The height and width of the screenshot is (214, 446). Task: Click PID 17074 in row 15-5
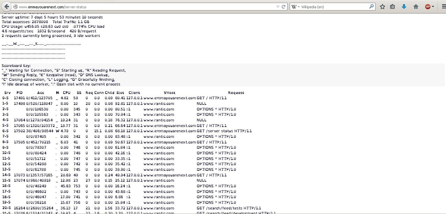pos(20,181)
